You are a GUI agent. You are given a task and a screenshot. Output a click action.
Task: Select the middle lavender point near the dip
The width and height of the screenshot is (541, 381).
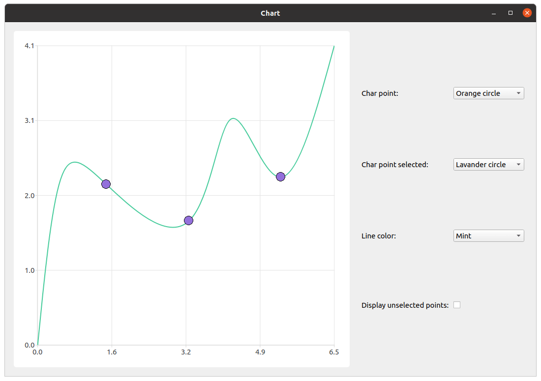coord(188,220)
